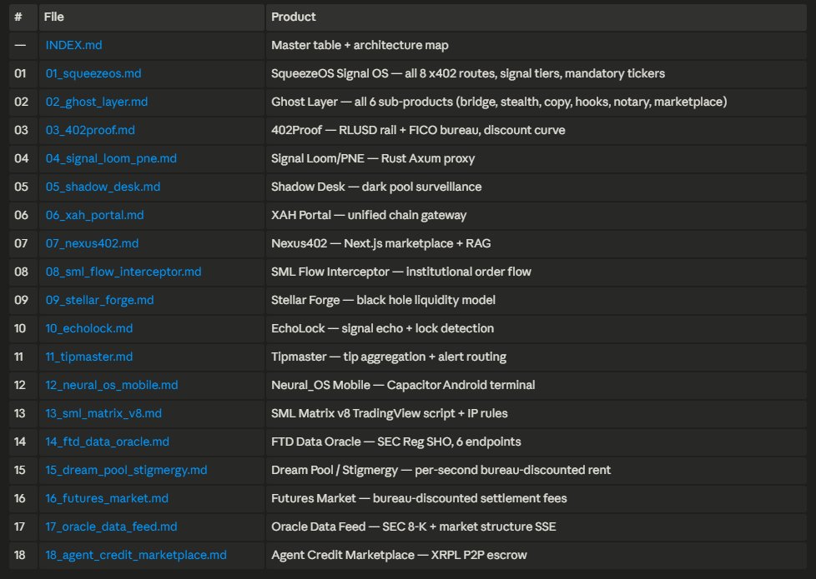
Task: Select 'Shadow Desk — dark pool surveillance'
Action: (x=376, y=187)
